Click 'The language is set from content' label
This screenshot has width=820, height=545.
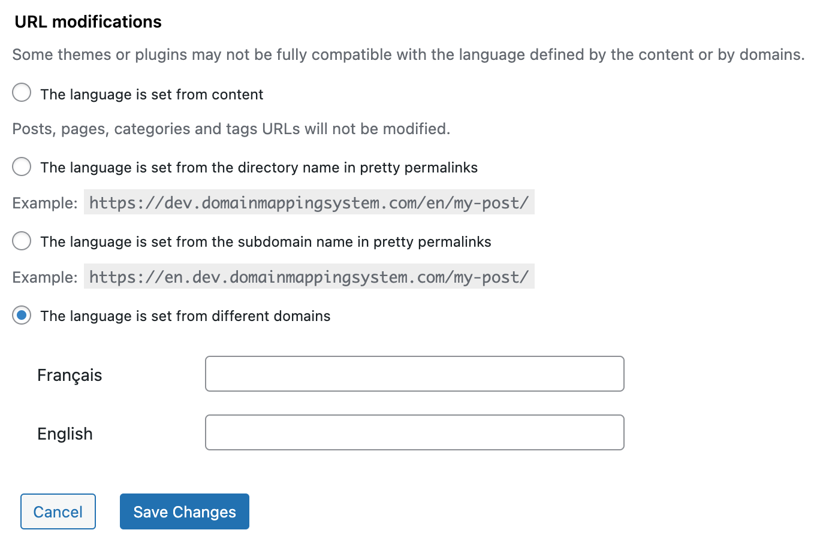click(x=152, y=95)
